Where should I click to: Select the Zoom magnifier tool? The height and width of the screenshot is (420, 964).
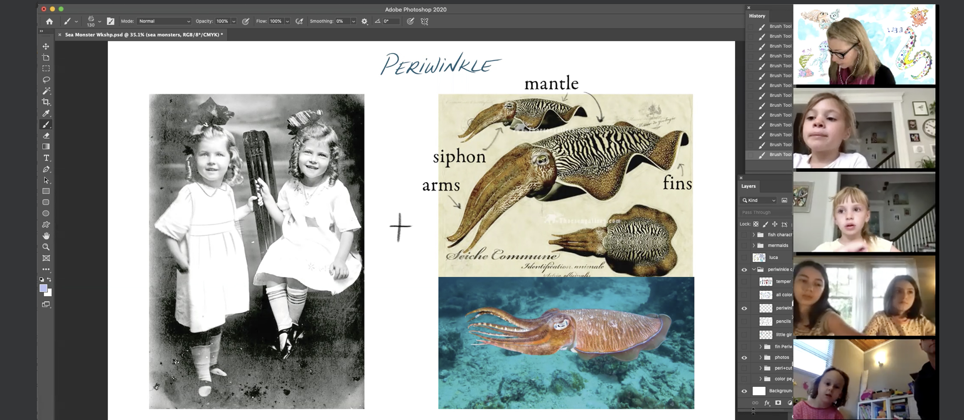46,247
